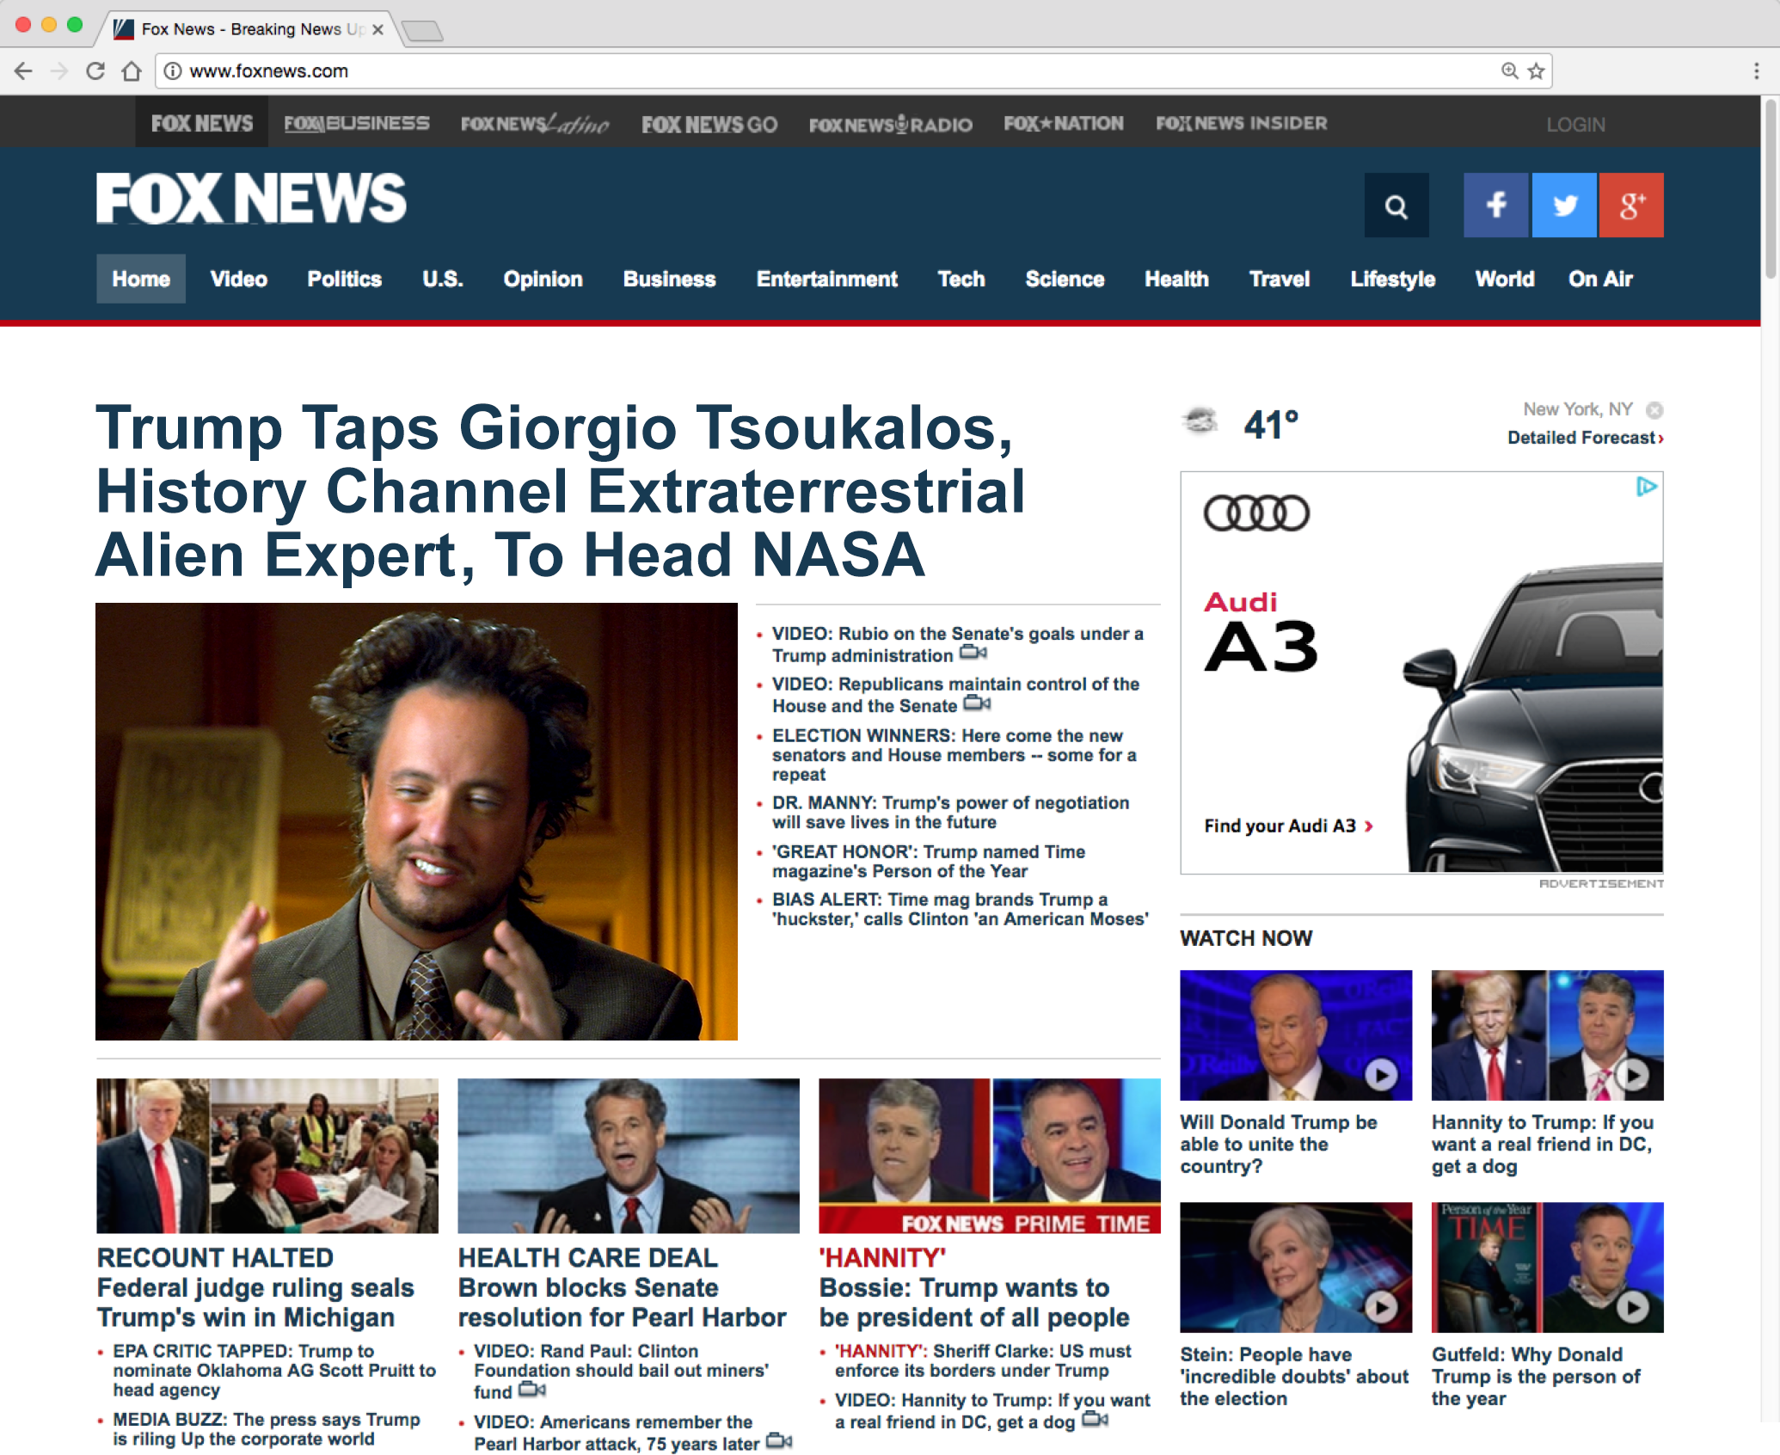Open Fox News Radio
This screenshot has width=1780, height=1455.
click(891, 125)
